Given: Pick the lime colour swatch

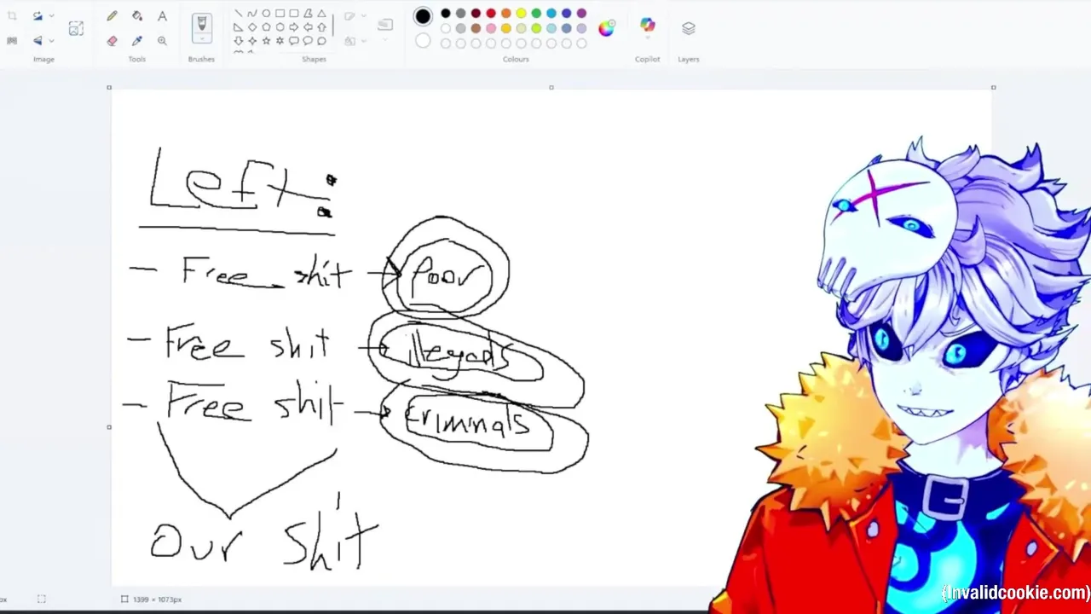Looking at the screenshot, I should [536, 28].
